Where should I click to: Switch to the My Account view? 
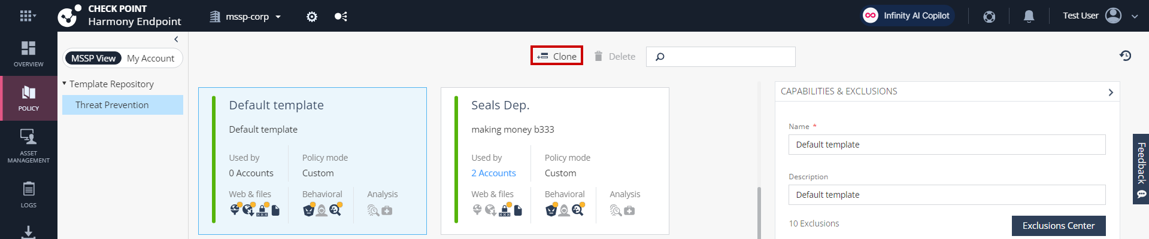[x=150, y=58]
